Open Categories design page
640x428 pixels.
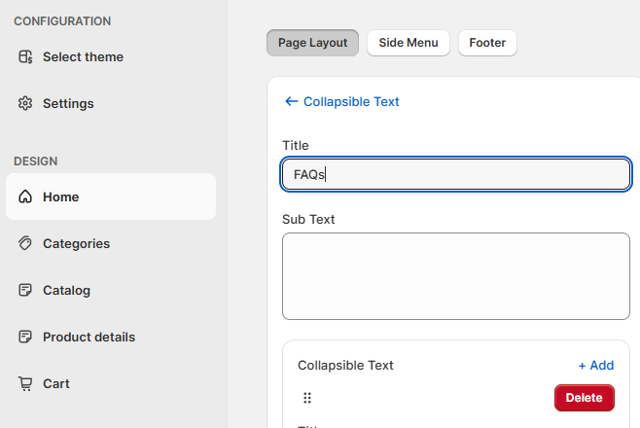[111, 243]
